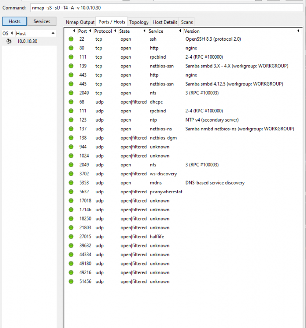This screenshot has height=328, width=306.
Task: Open the Nmap Output tab
Action: point(80,22)
